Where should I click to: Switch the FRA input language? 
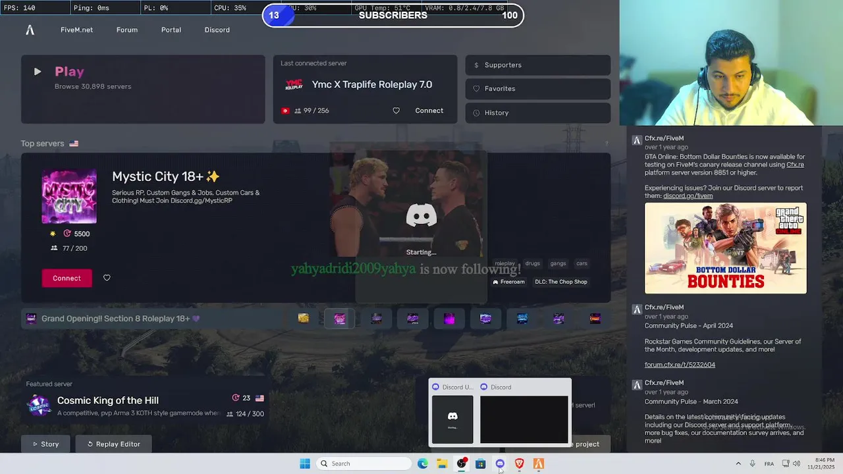[769, 463]
